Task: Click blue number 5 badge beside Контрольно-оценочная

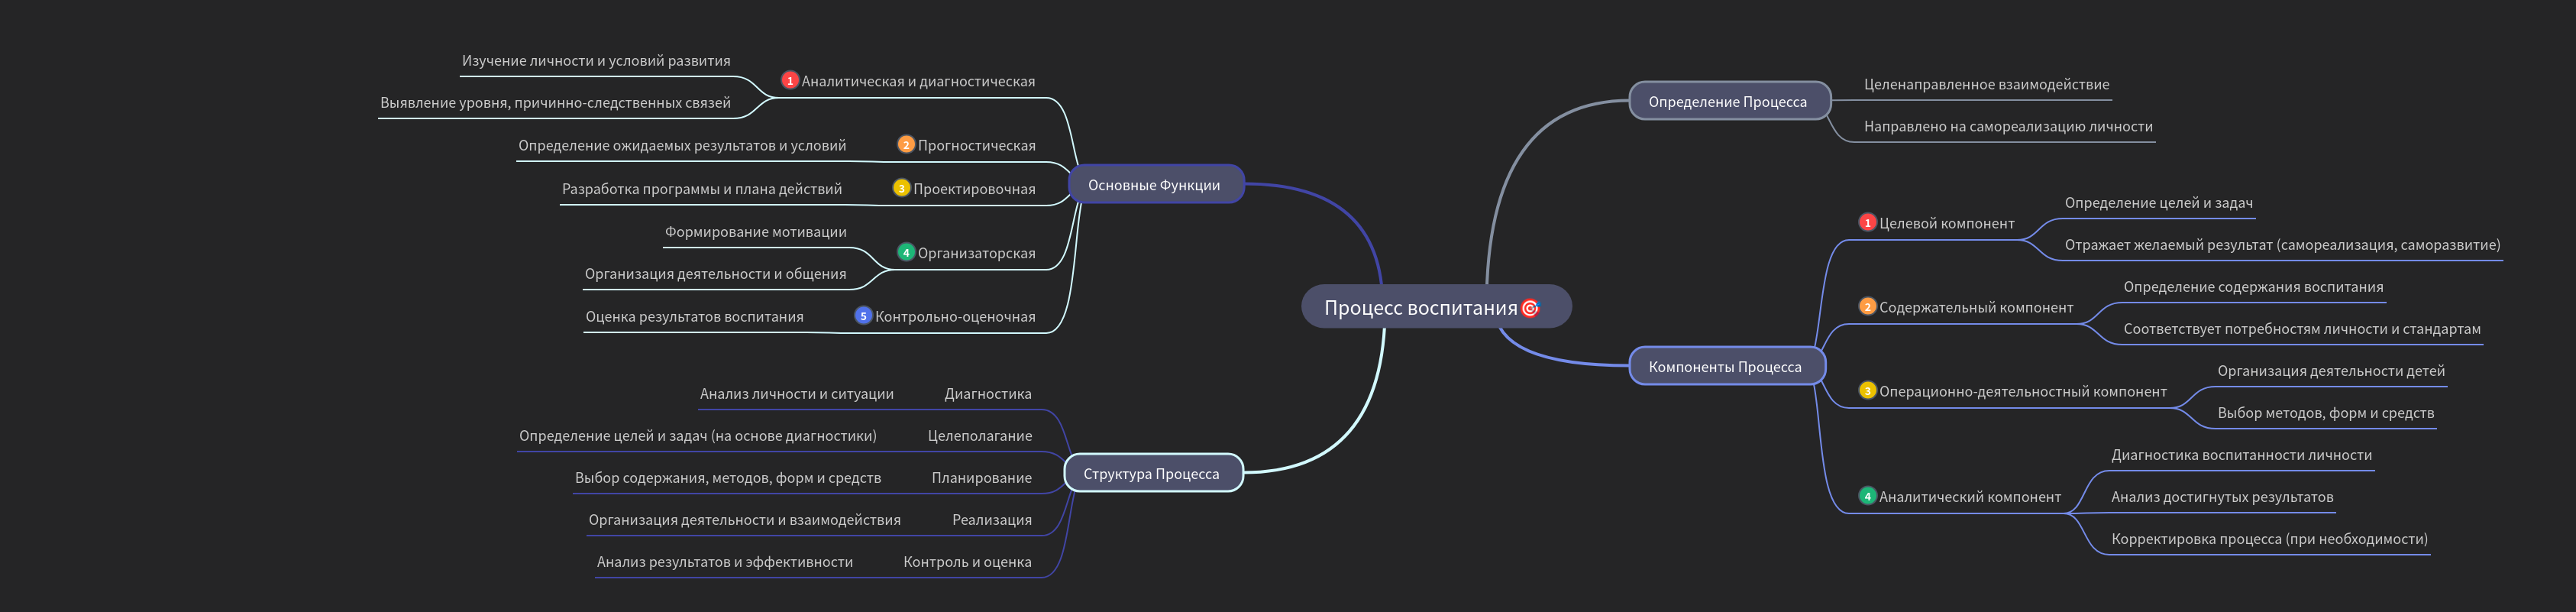Action: coord(863,316)
